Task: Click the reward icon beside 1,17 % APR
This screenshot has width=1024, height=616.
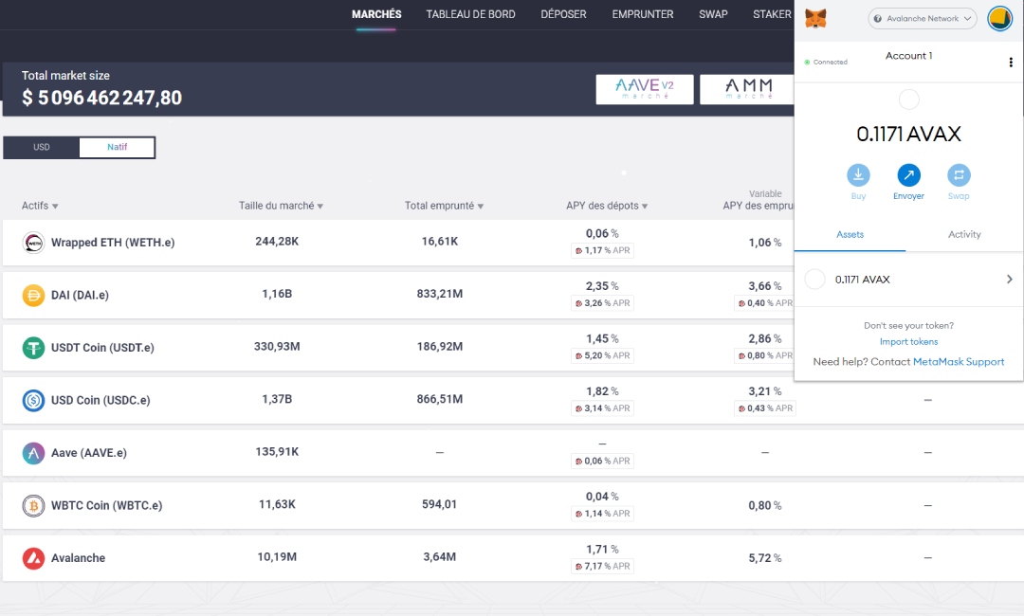Action: [578, 250]
